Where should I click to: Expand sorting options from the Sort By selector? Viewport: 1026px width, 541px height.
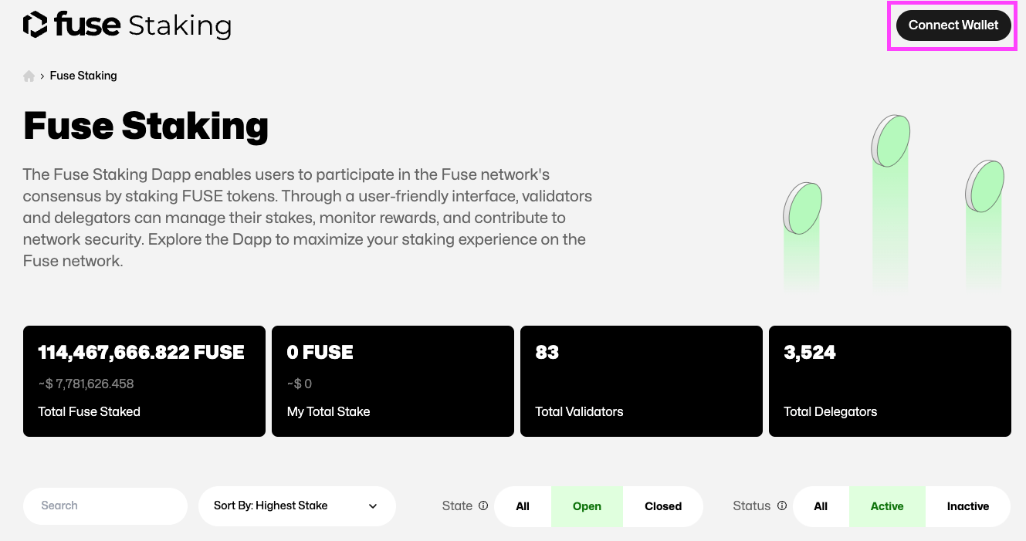click(x=297, y=505)
